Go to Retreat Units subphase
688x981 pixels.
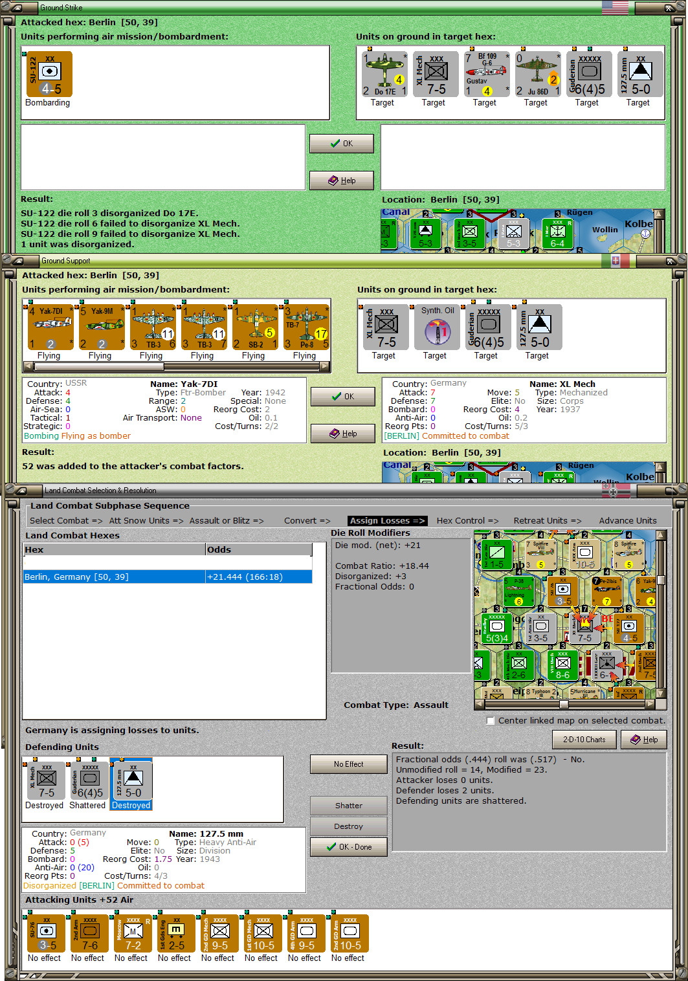tap(548, 520)
